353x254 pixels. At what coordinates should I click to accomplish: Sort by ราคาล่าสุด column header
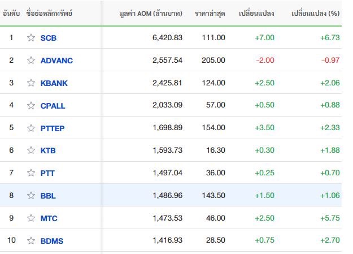[210, 12]
